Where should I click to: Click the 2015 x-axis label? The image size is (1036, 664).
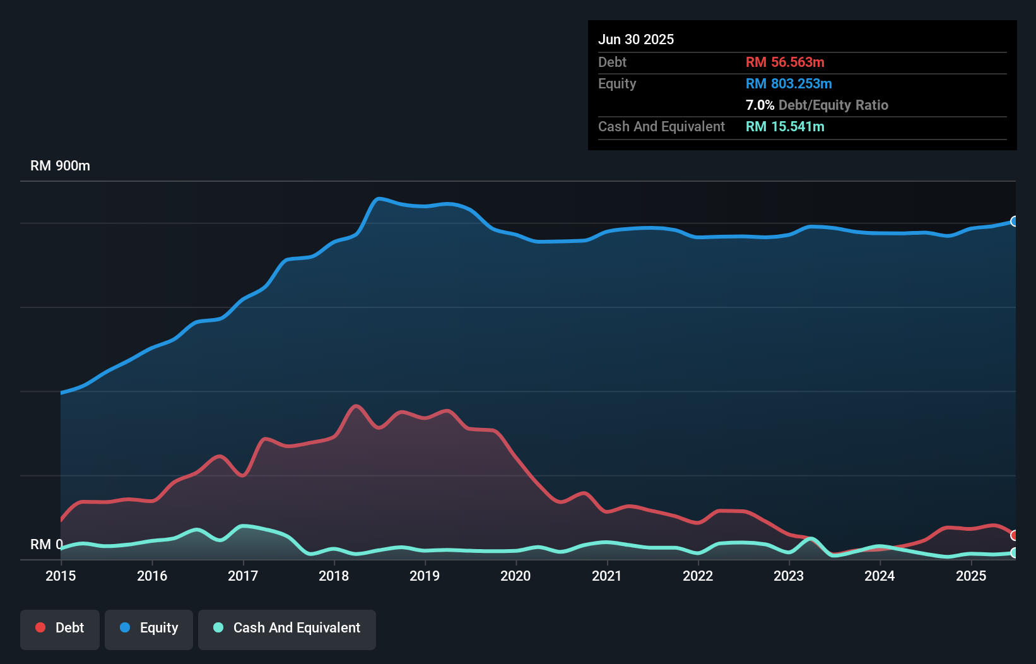[61, 576]
